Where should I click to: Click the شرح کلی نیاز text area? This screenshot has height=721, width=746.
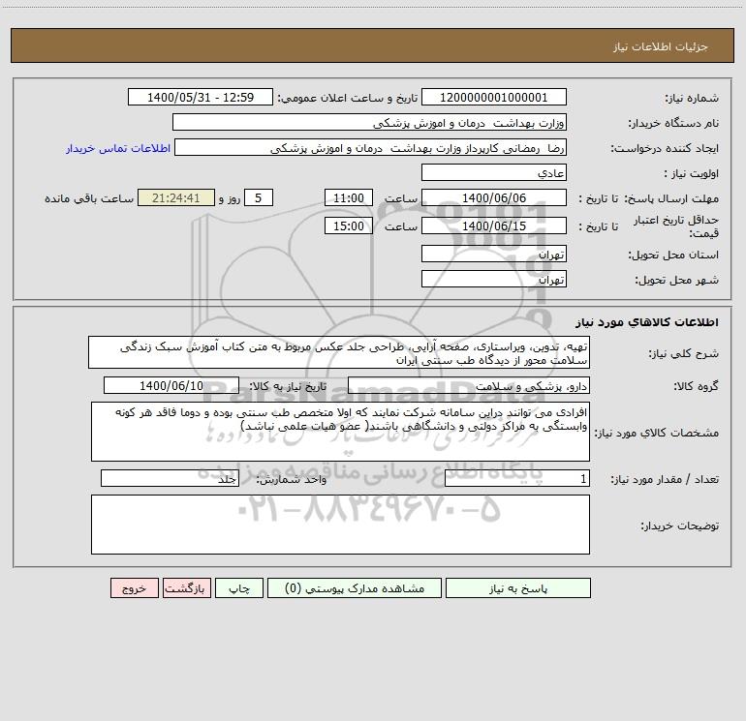[339, 352]
